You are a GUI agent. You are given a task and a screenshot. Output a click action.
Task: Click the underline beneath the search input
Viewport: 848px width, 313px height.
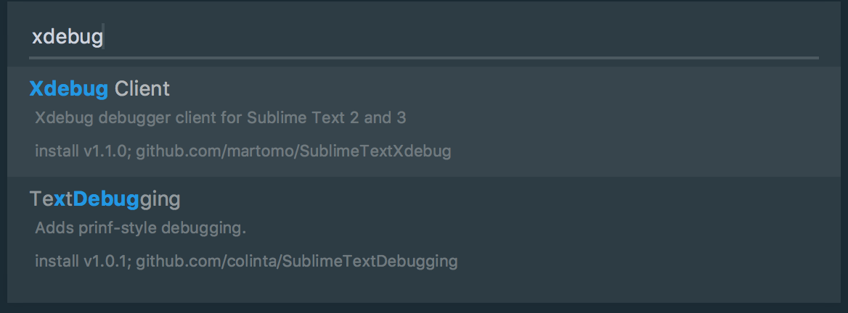pyautogui.click(x=423, y=57)
